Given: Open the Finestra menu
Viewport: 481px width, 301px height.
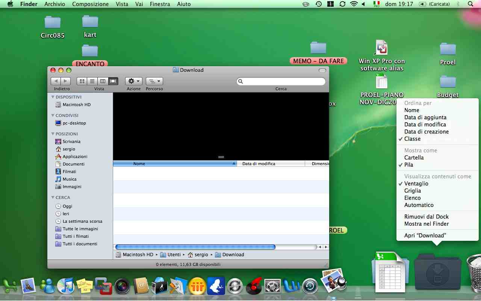Looking at the screenshot, I should point(160,4).
